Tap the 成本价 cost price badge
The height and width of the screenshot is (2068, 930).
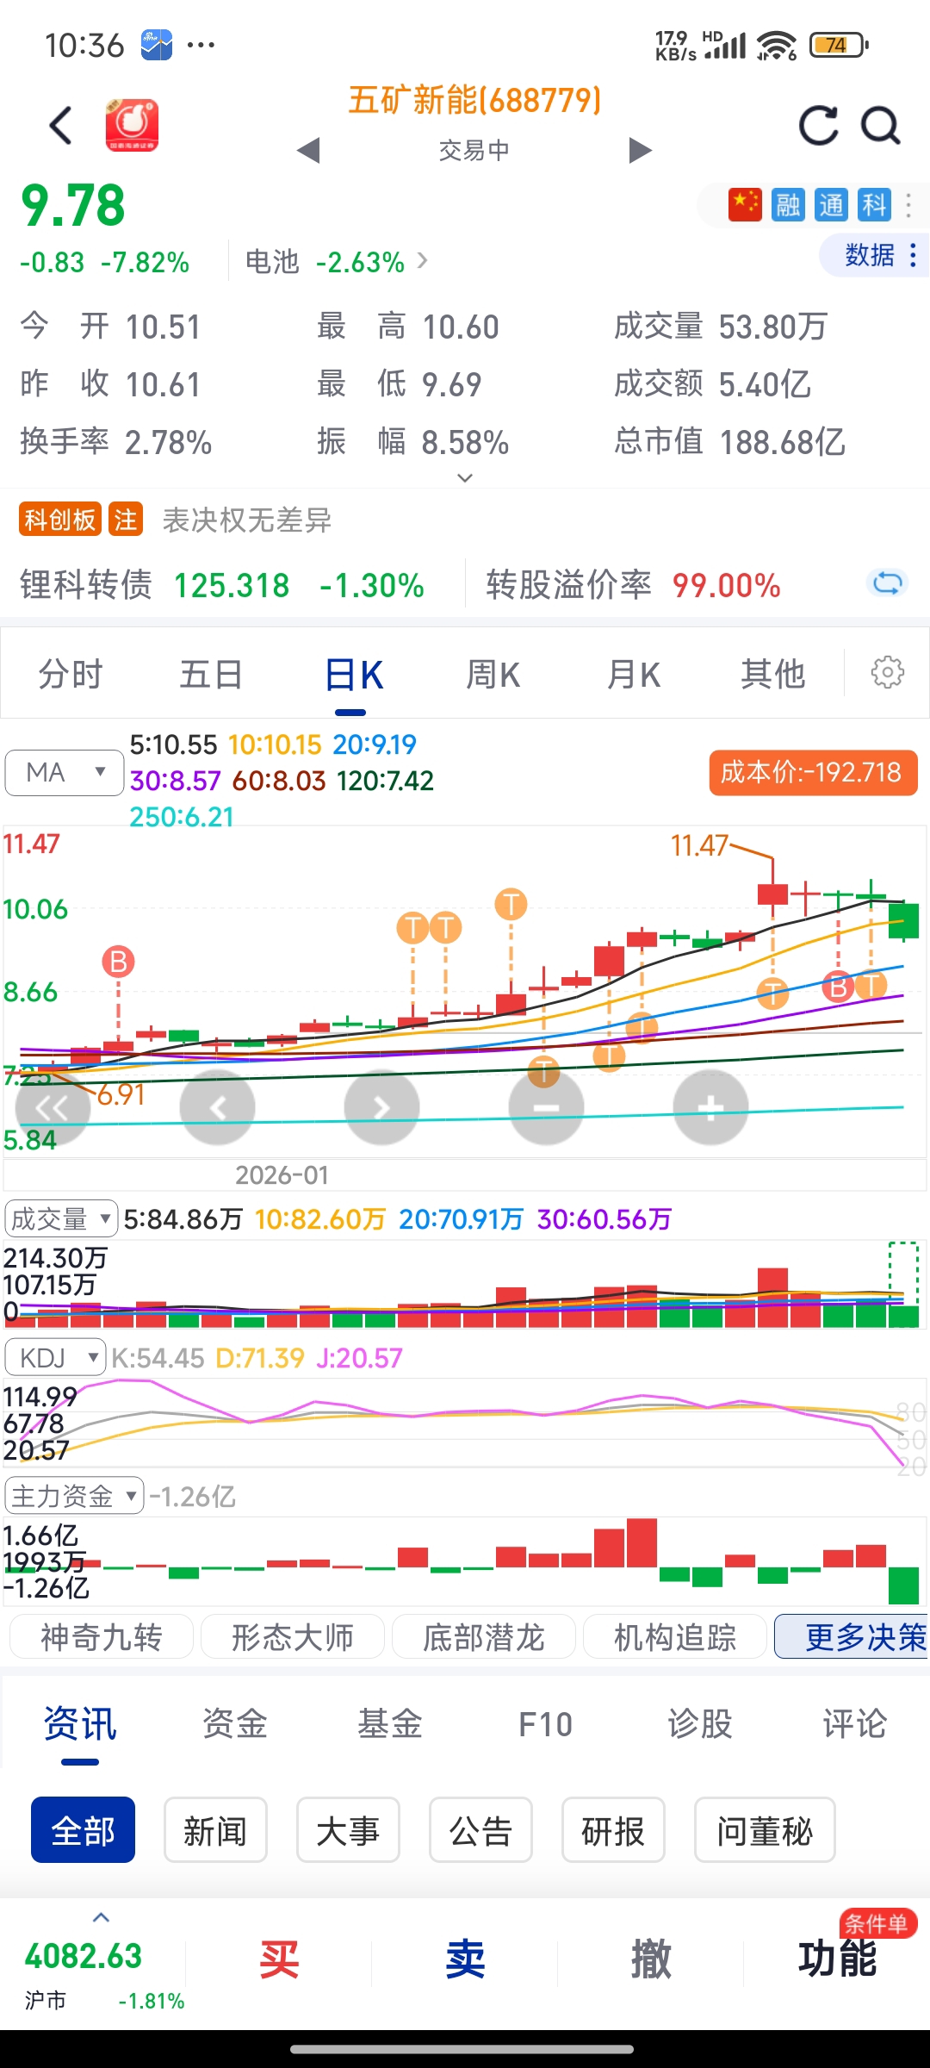813,772
